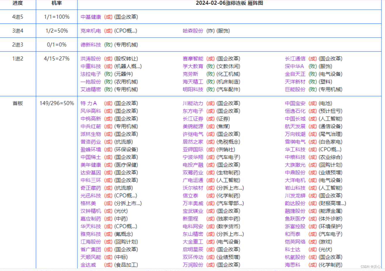Click 万向钱潮 stock link
The image size is (385, 271).
[295, 134]
